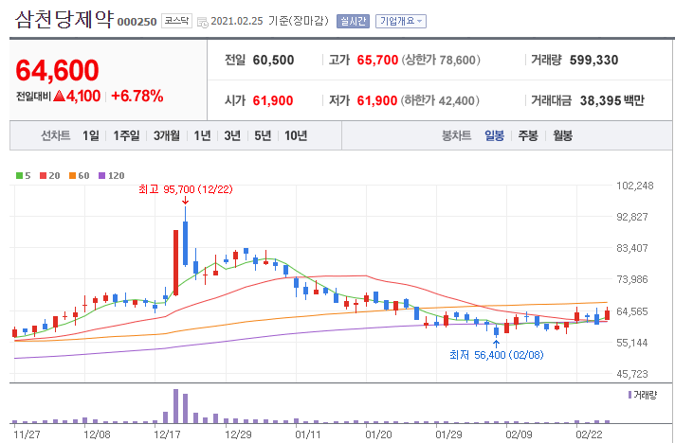The height and width of the screenshot is (443, 675).
Task: Click the 삼천당제약 company title
Action: pos(64,19)
